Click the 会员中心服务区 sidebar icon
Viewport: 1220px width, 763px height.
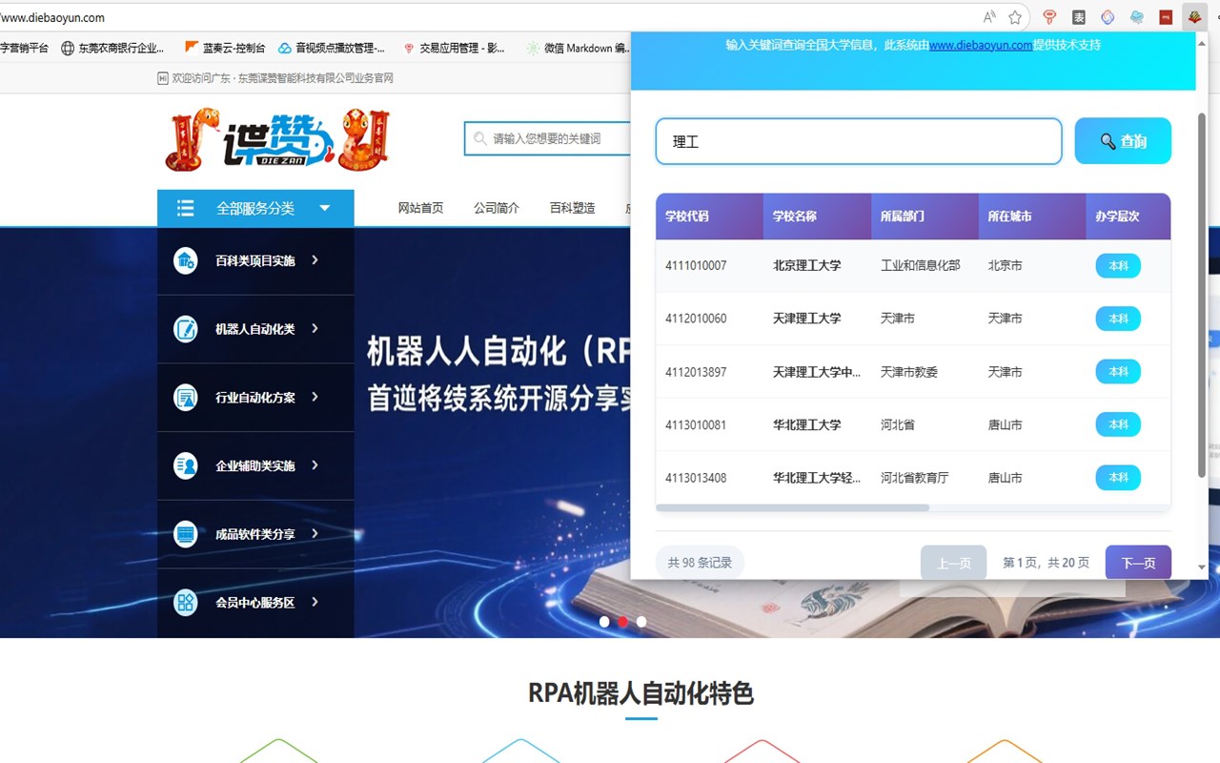tap(186, 603)
